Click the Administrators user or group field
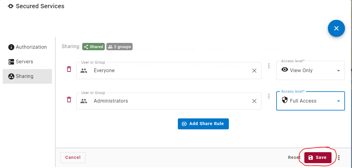352x168 pixels. tap(168, 101)
